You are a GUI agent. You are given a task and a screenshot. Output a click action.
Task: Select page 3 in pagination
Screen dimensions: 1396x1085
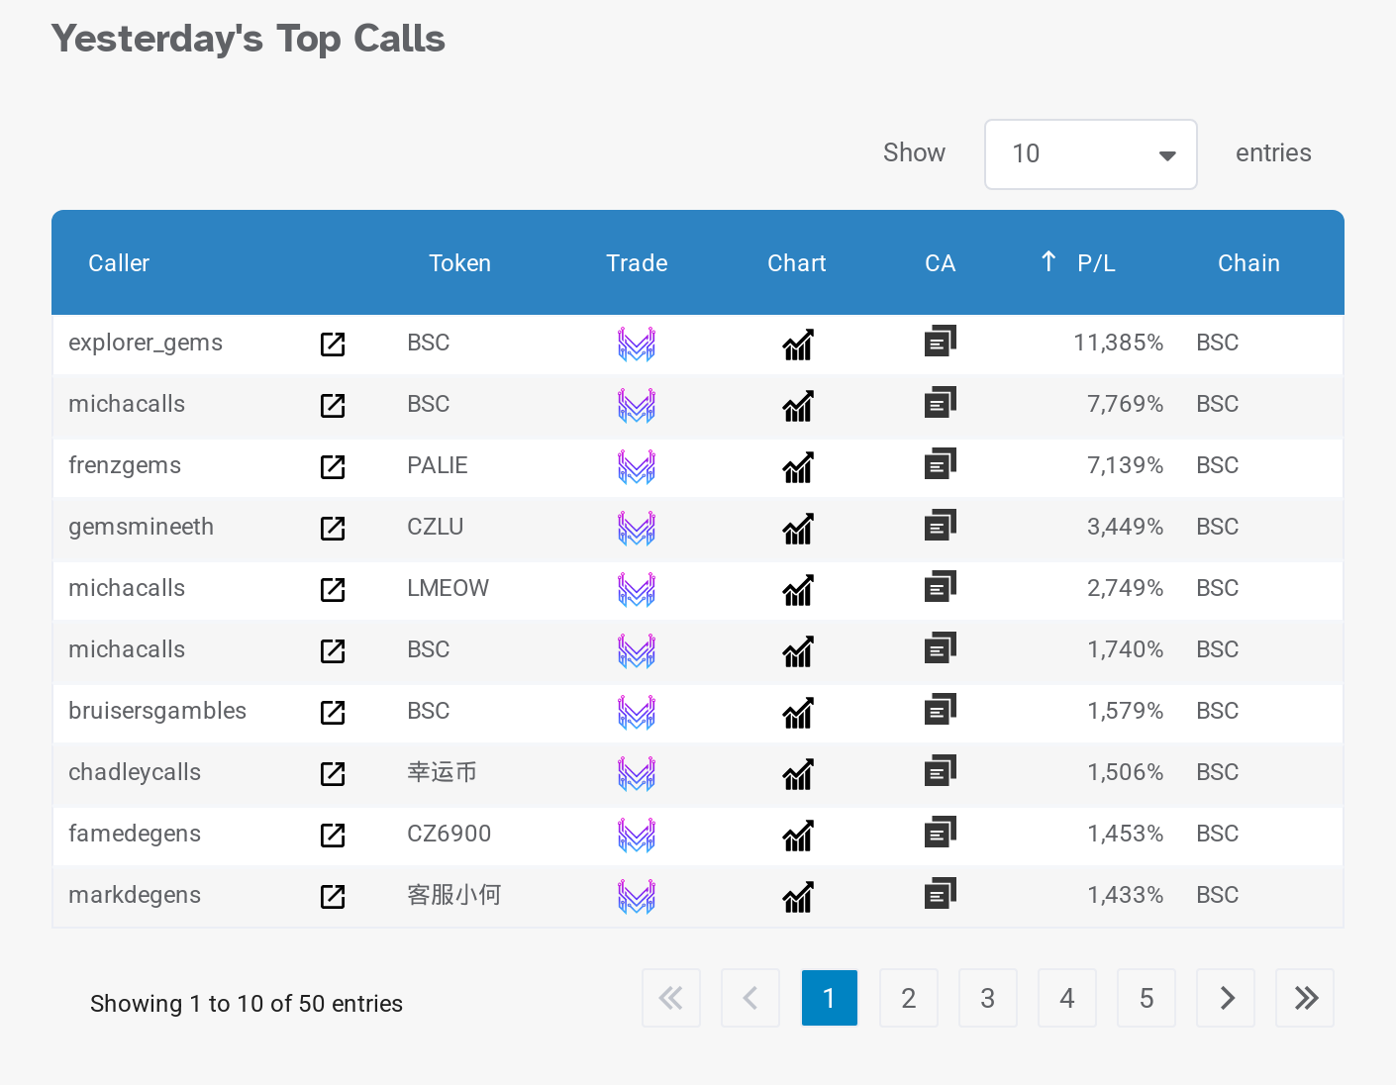click(987, 998)
